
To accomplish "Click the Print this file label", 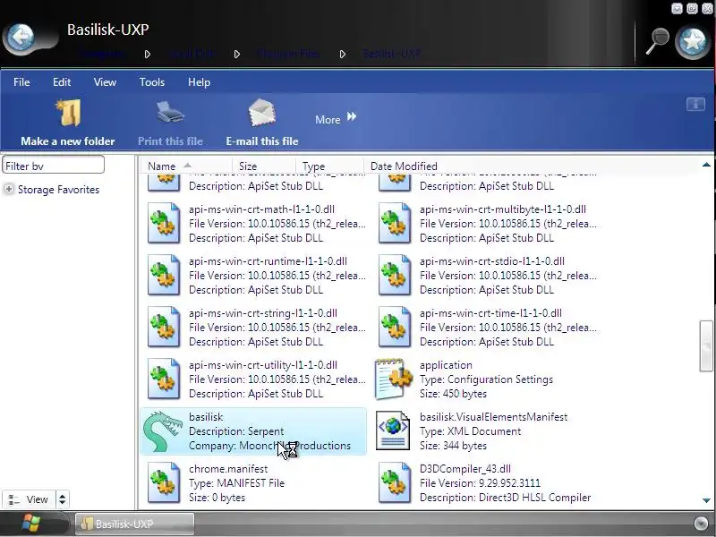I will (x=170, y=141).
